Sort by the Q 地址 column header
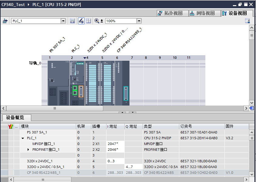Screen dimensions: 256x182 coord(133,126)
